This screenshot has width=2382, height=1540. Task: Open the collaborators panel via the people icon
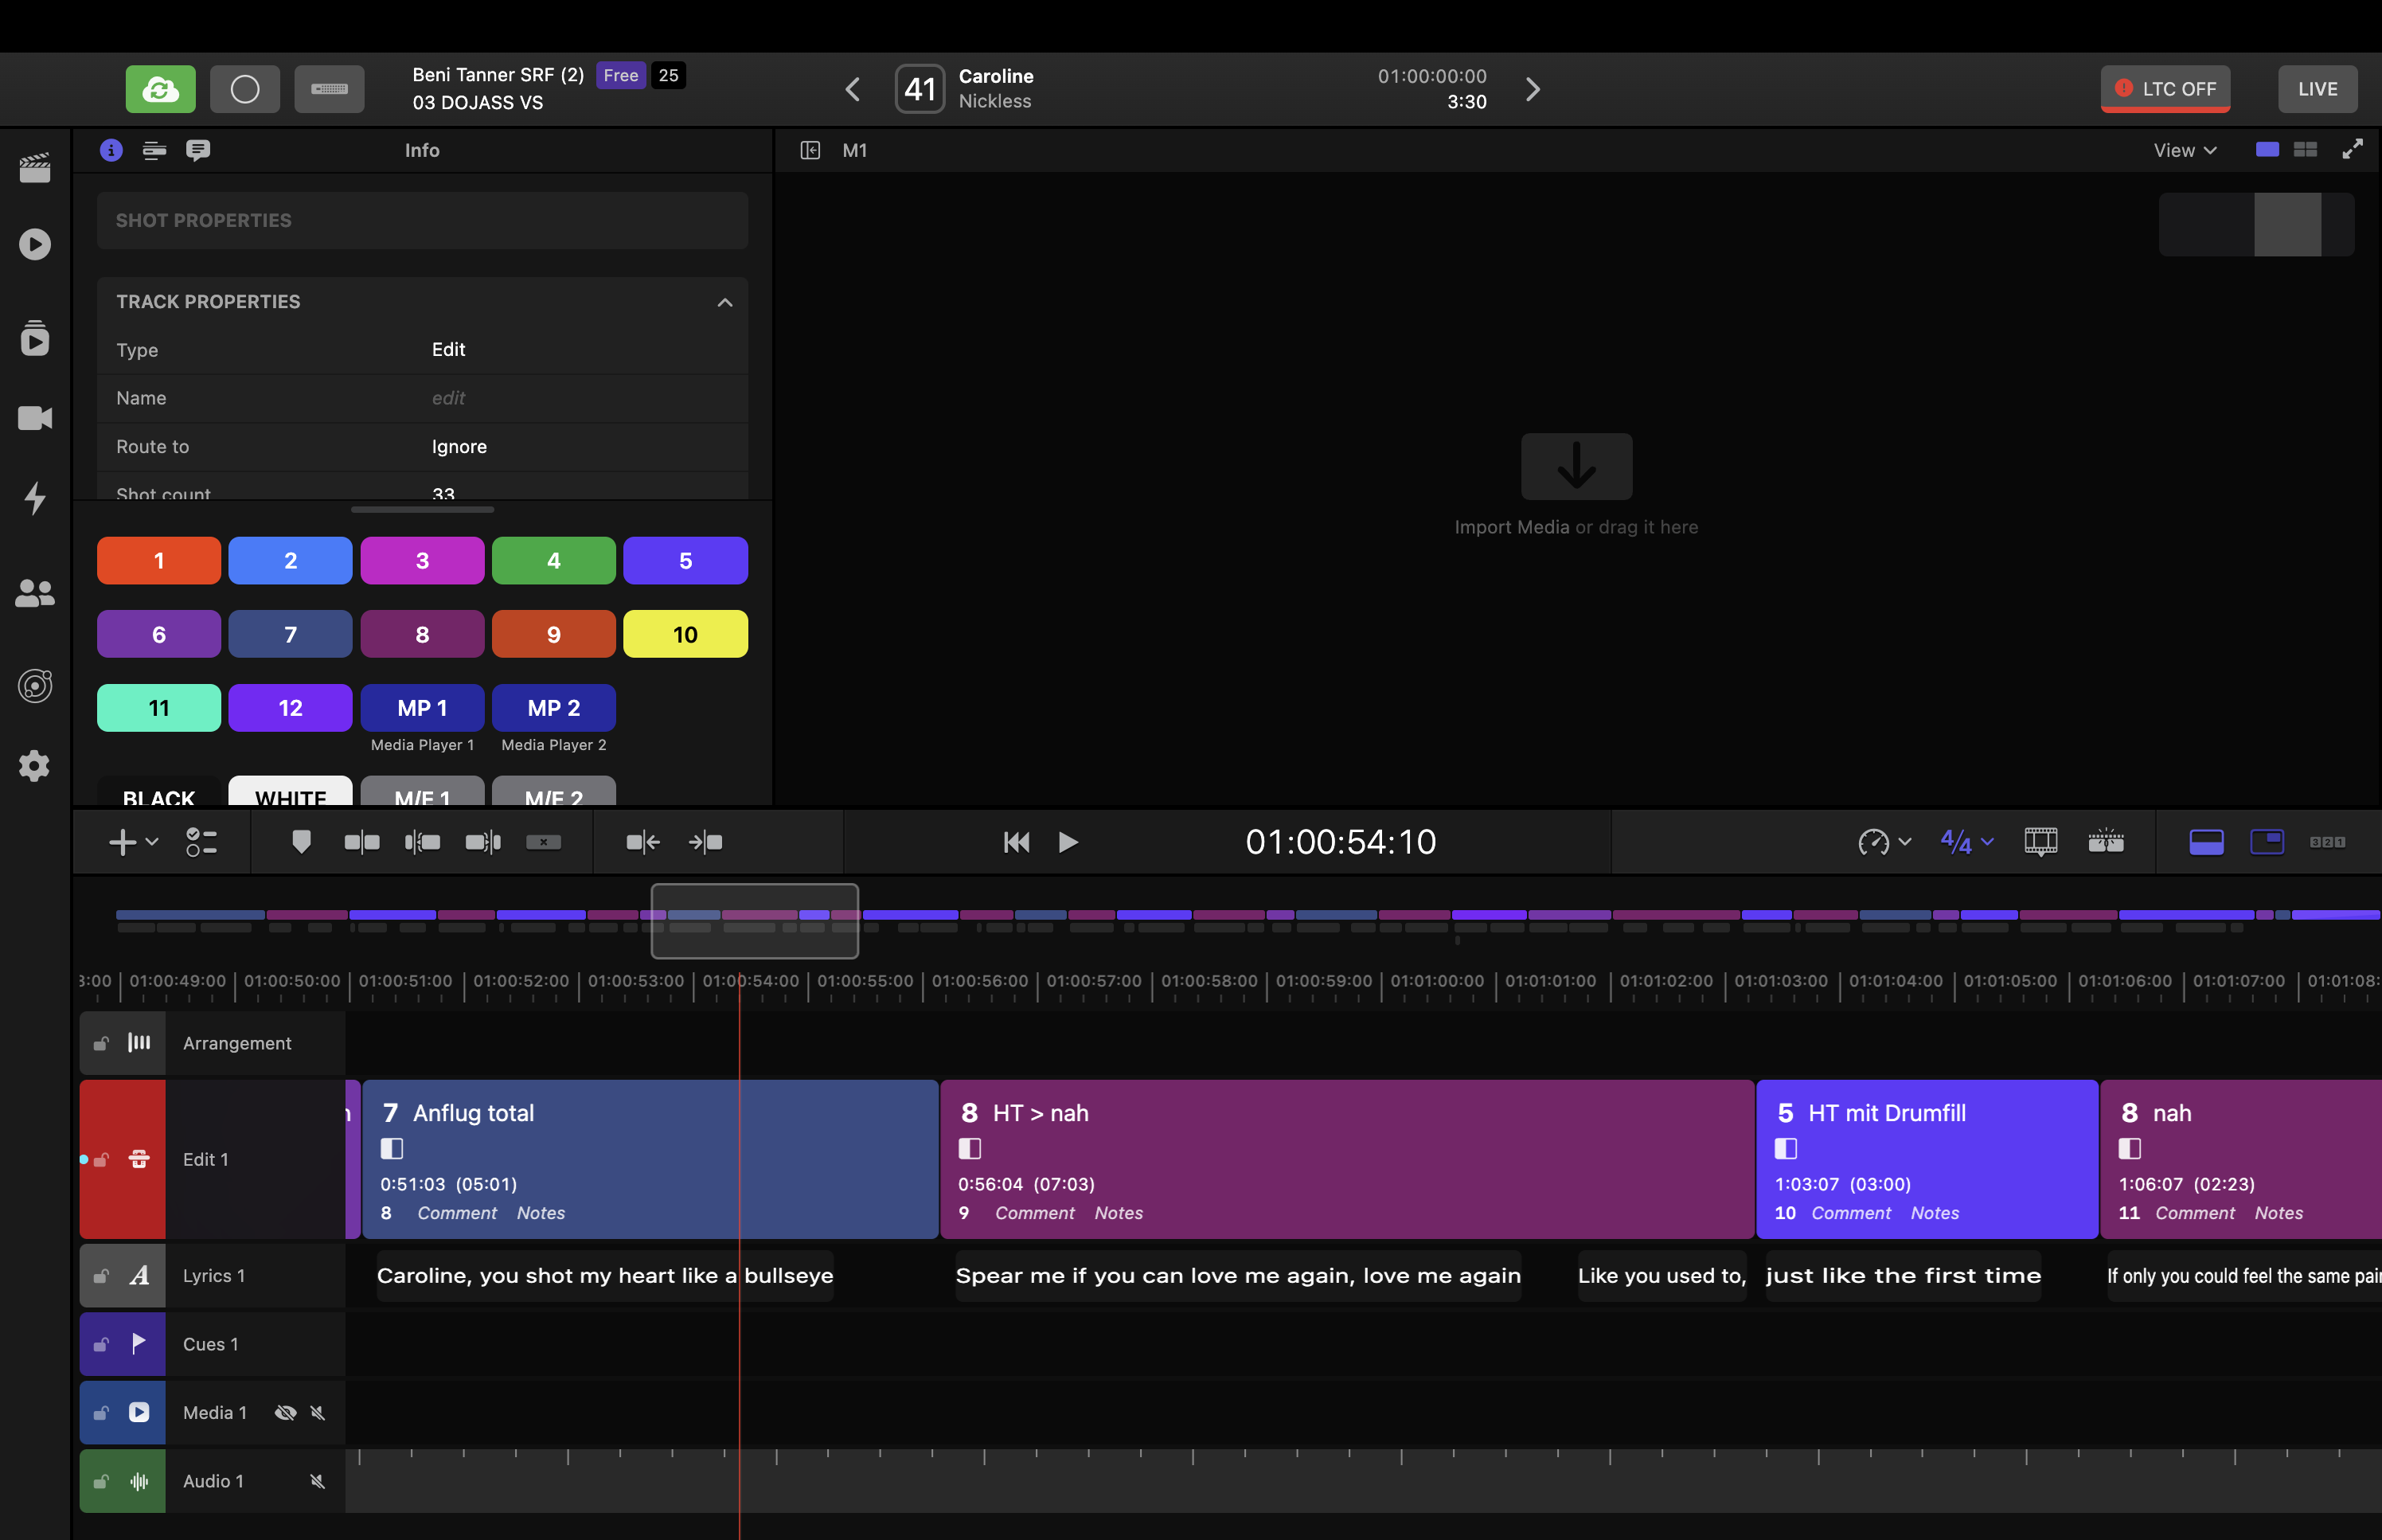click(35, 592)
